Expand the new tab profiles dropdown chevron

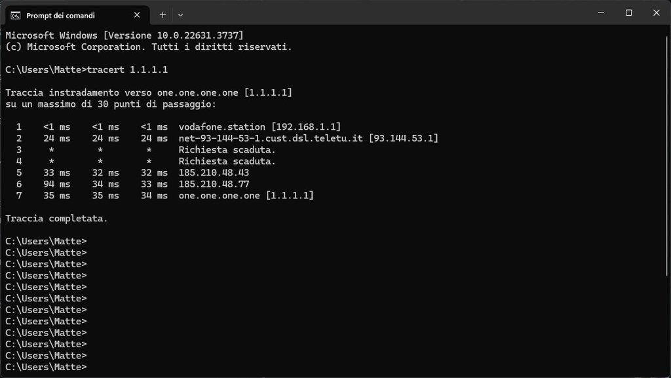click(180, 15)
